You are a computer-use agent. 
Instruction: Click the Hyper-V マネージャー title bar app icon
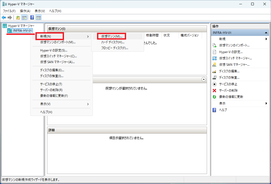point(4,4)
